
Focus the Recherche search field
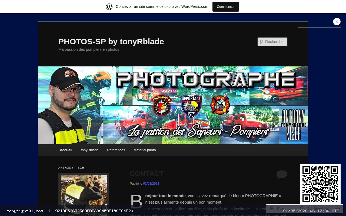tap(272, 42)
